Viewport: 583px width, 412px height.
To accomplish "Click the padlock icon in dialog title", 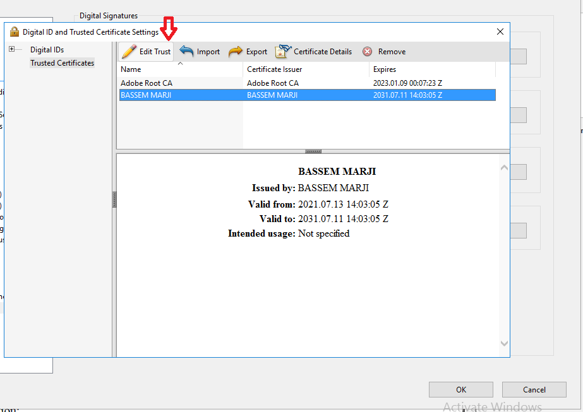I will click(x=15, y=32).
